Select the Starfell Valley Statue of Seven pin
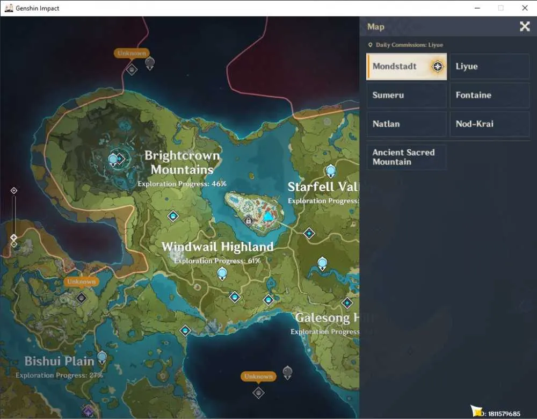537x419 pixels. click(330, 171)
